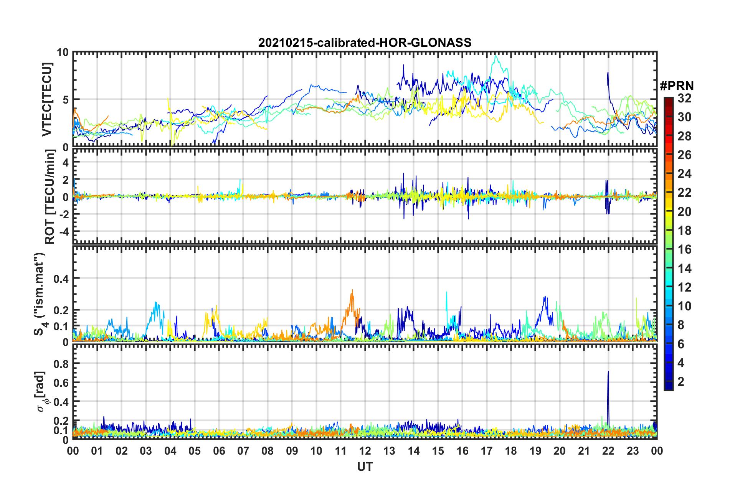This screenshot has width=730, height=488.
Task: Click colorbar tick label 16
Action: pyautogui.click(x=684, y=249)
